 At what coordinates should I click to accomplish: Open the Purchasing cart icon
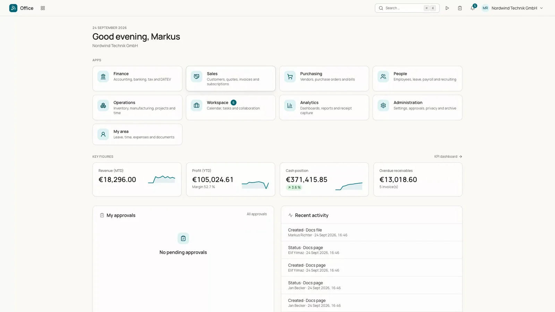click(290, 77)
